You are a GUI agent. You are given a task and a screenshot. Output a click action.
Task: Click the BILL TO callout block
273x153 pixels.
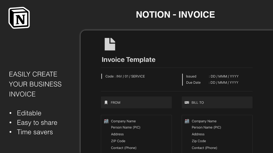(217, 103)
